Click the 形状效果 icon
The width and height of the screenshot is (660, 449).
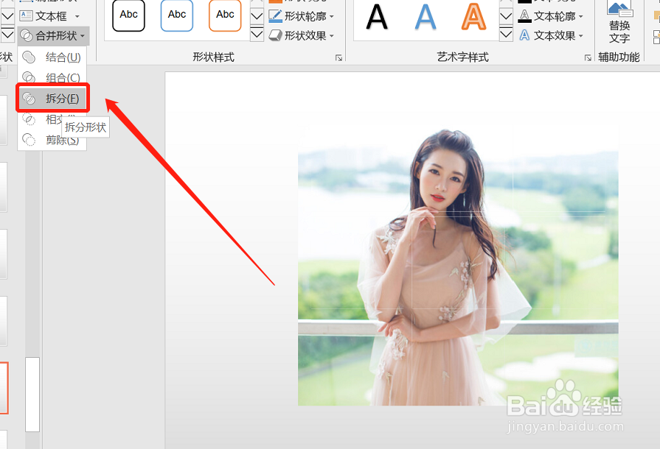(275, 36)
